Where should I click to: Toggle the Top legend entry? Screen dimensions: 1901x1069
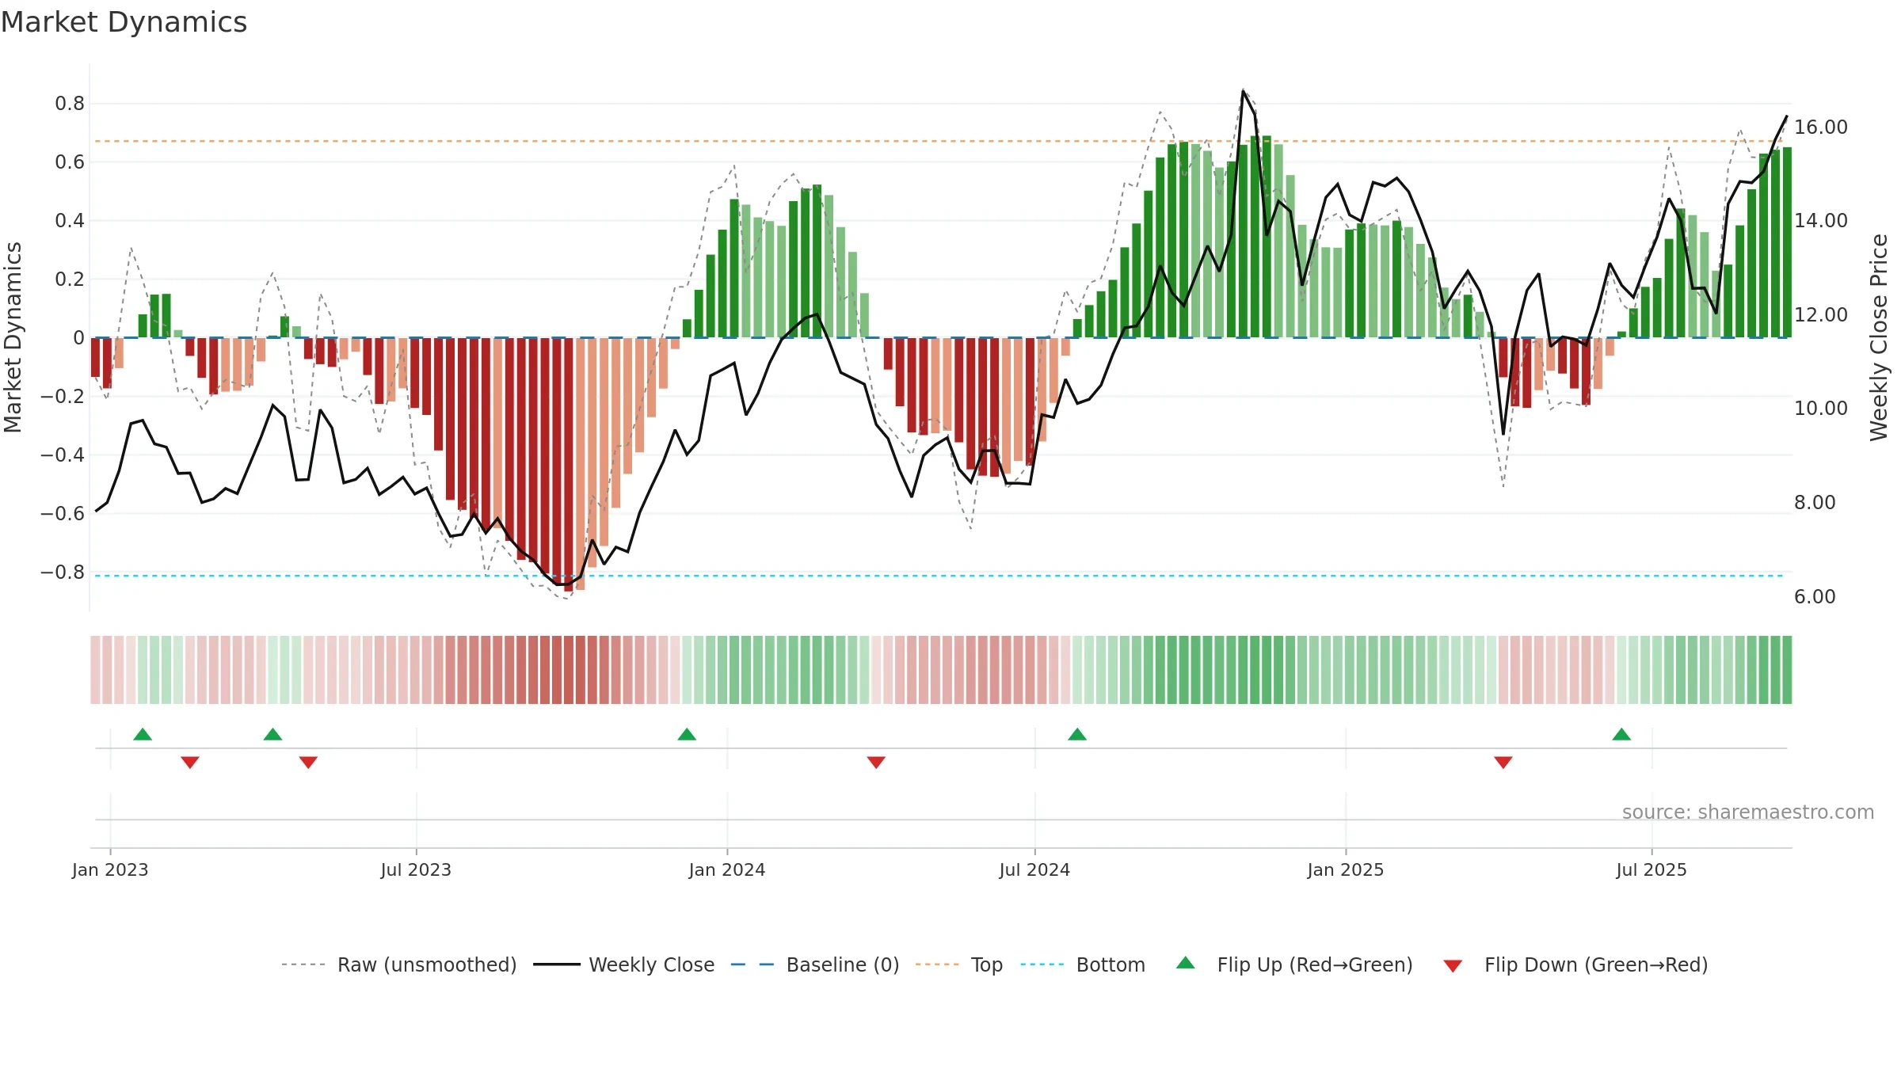pos(958,964)
